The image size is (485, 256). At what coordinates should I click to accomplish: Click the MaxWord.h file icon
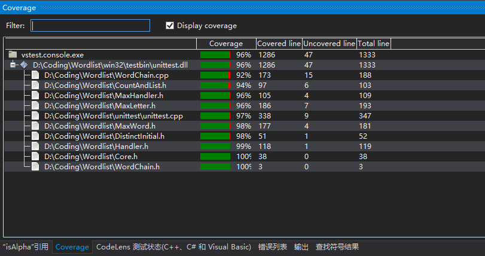point(35,126)
